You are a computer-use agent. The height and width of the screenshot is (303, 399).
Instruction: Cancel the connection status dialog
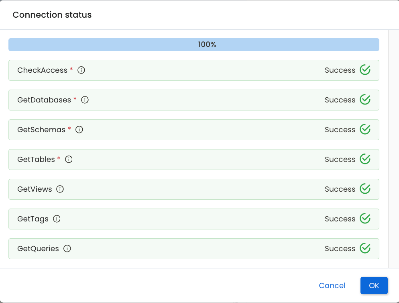coord(332,285)
